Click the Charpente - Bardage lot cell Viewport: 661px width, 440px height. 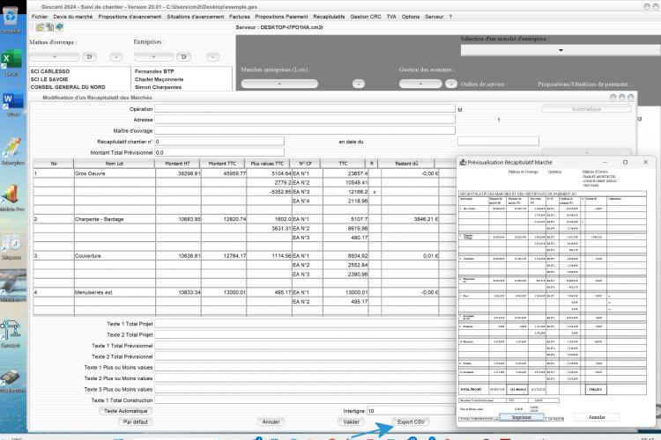(115, 219)
